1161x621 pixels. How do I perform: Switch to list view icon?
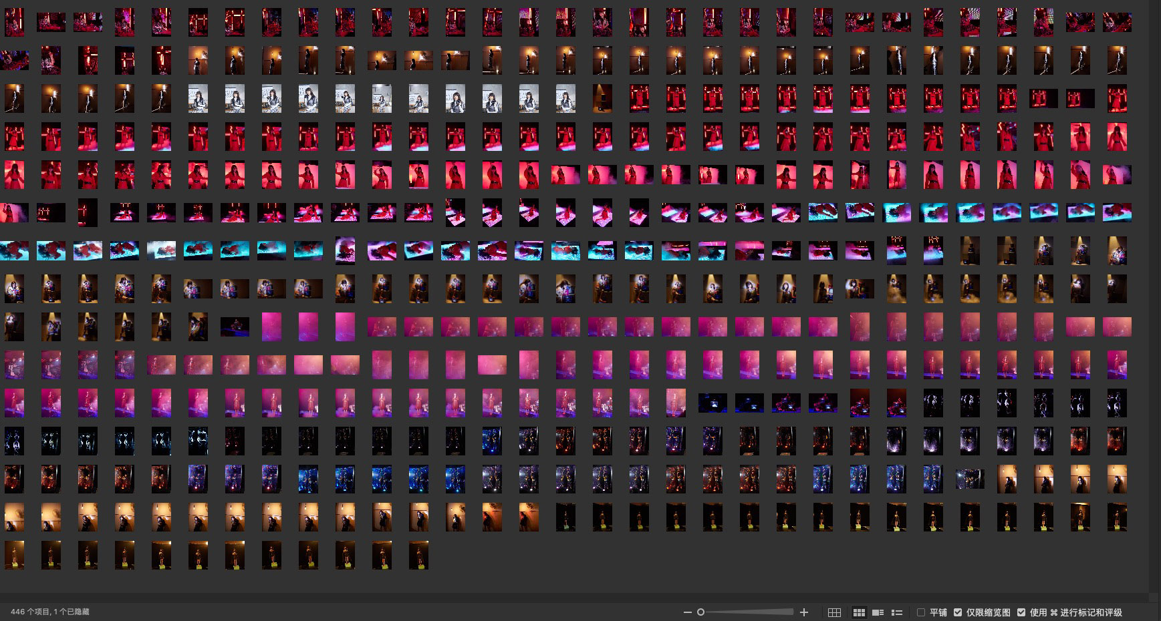(897, 612)
